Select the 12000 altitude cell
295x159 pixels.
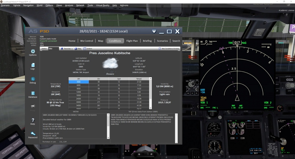[x=79, y=92]
